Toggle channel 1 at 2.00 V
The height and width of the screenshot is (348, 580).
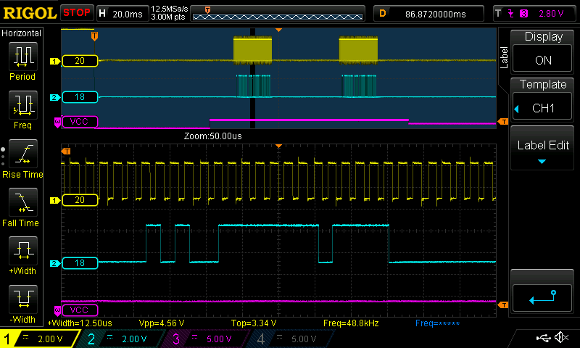tap(40, 339)
